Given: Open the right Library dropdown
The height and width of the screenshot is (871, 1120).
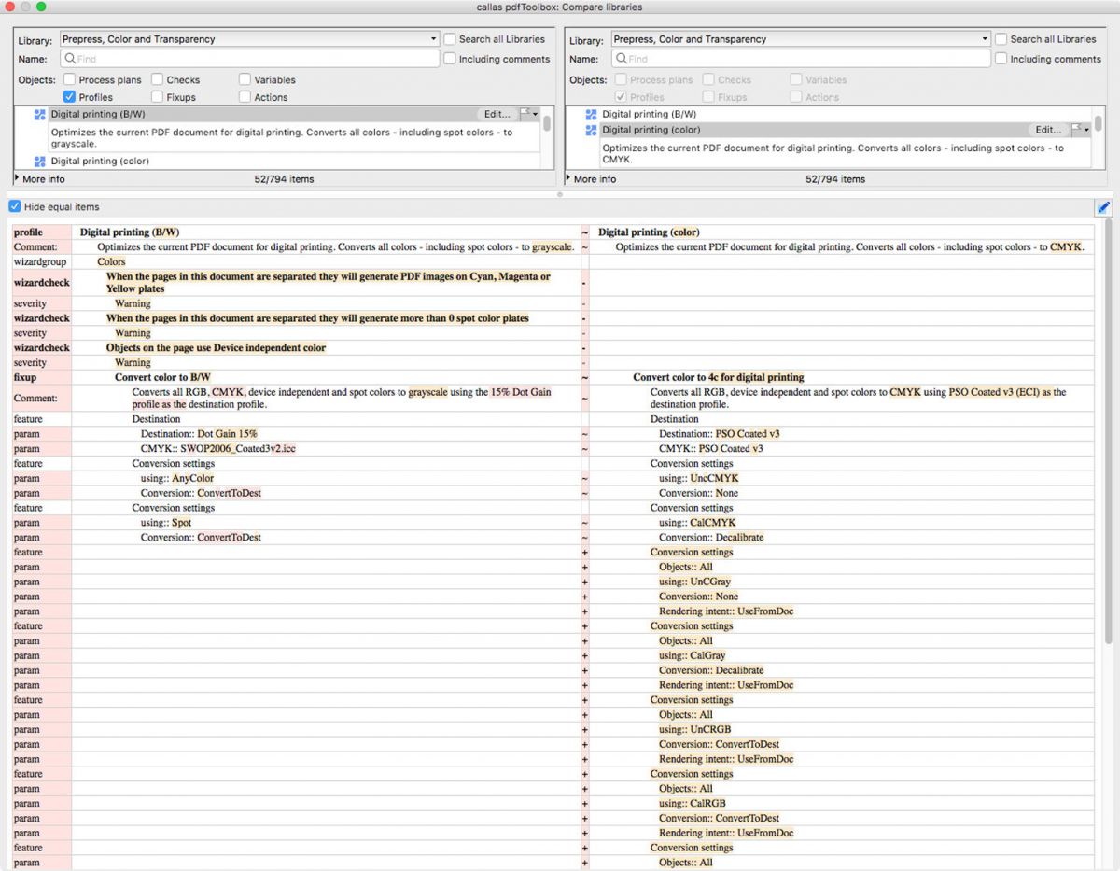Looking at the screenshot, I should 801,39.
